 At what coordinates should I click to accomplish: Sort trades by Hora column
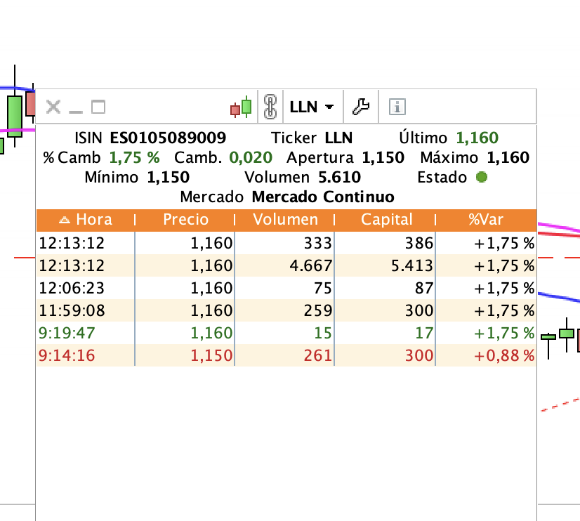coord(85,220)
